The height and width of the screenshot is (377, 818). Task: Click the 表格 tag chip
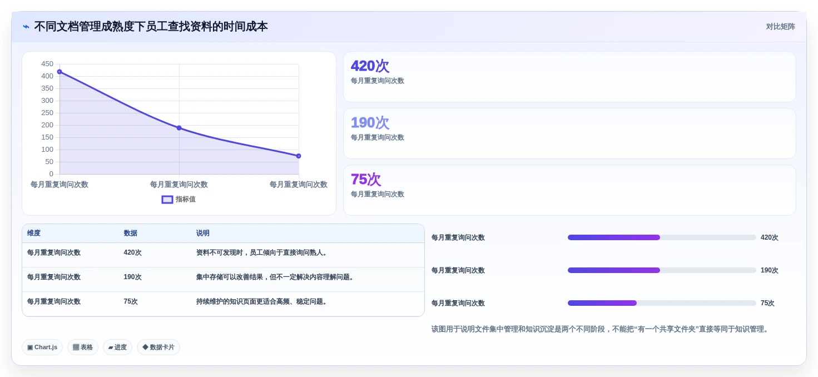tap(83, 347)
